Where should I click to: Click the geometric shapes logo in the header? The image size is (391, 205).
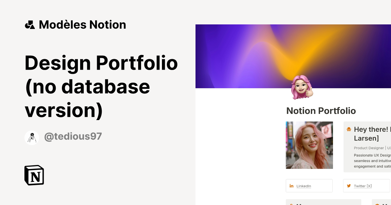[30, 24]
